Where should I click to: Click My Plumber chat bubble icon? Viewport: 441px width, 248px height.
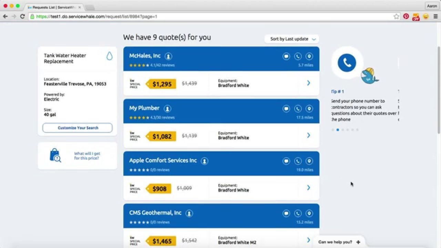286,109
